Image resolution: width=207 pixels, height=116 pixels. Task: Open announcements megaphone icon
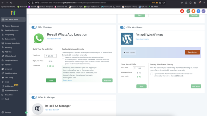(188, 11)
